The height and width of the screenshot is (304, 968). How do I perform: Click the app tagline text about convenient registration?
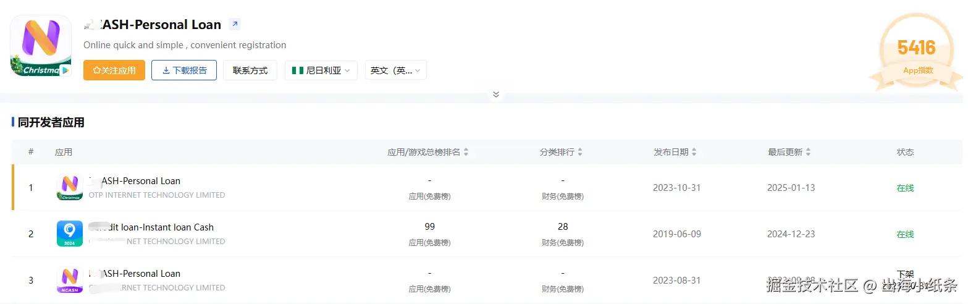(x=185, y=45)
